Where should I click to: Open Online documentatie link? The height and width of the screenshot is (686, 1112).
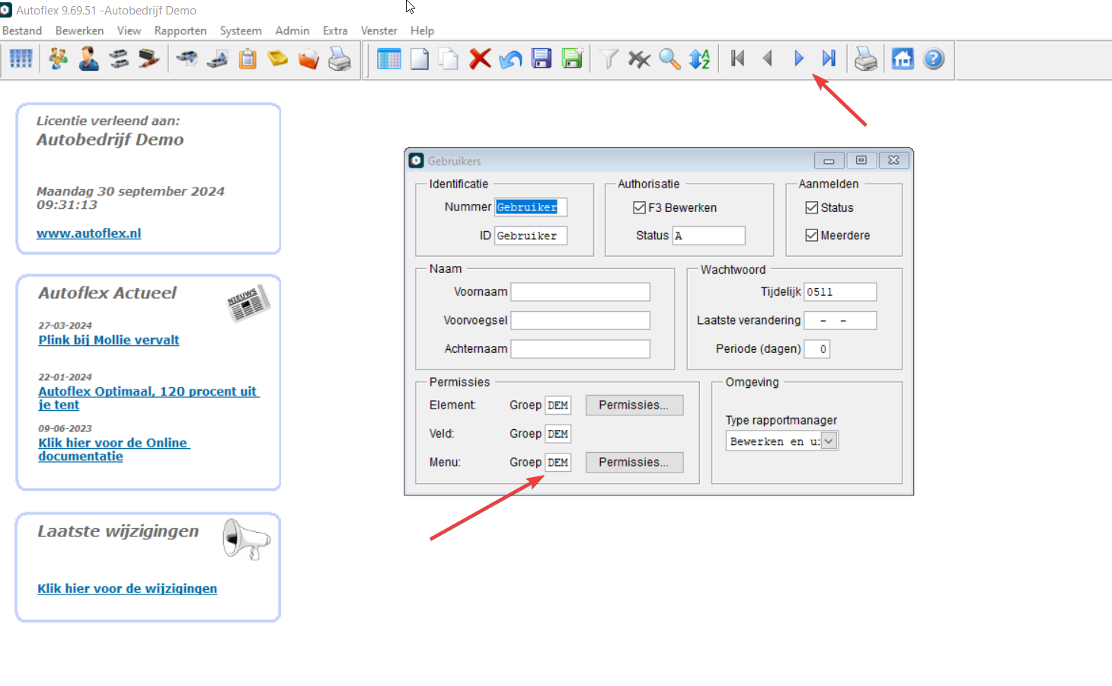(113, 450)
